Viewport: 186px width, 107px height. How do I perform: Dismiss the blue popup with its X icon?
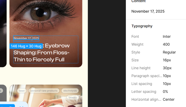pos(21,106)
